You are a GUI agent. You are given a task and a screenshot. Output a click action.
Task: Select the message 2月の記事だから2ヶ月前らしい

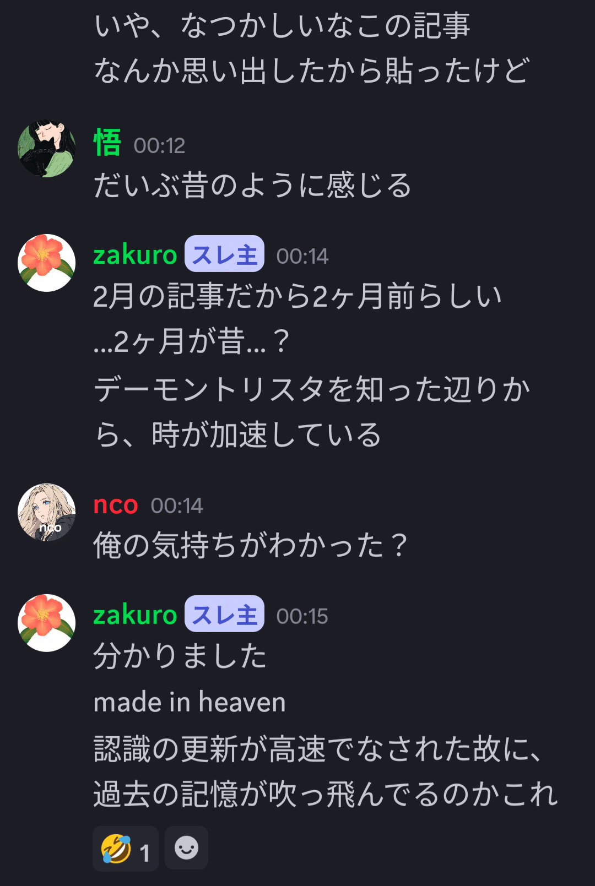coord(297,296)
